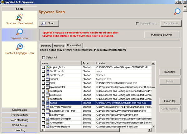Viewport: 187px width, 134px height.
Task: Click the Anonymizer row icon
Action: (x=48, y=123)
